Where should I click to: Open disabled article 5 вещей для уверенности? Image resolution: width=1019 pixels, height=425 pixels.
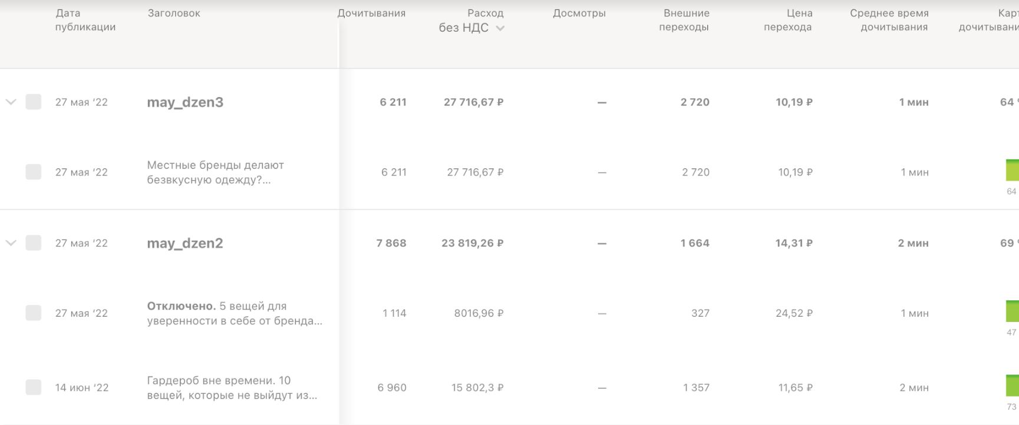[235, 313]
